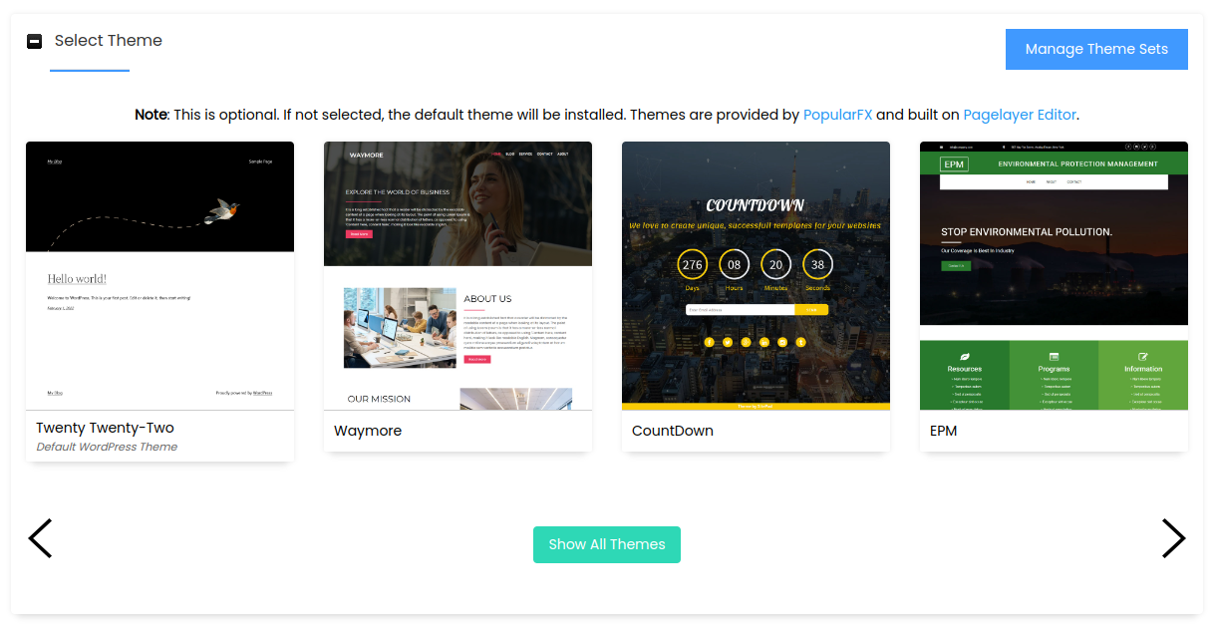Choose the CountDown theme preview
1216x633 pixels.
756,276
